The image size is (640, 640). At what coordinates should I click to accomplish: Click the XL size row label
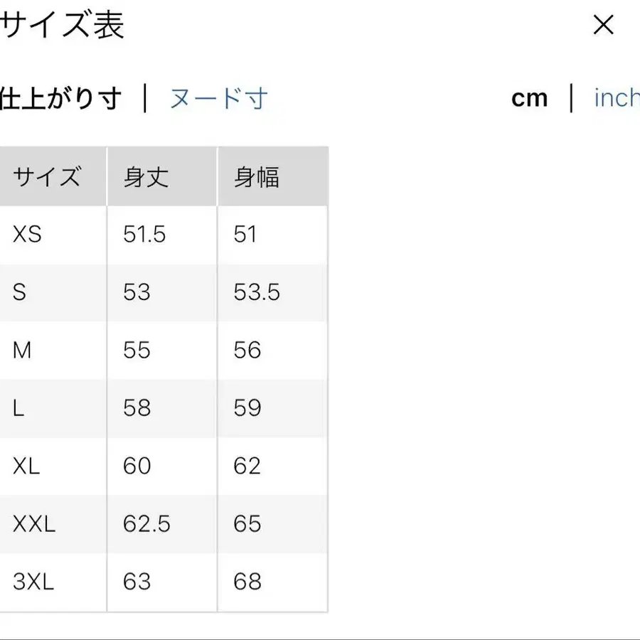(x=26, y=466)
